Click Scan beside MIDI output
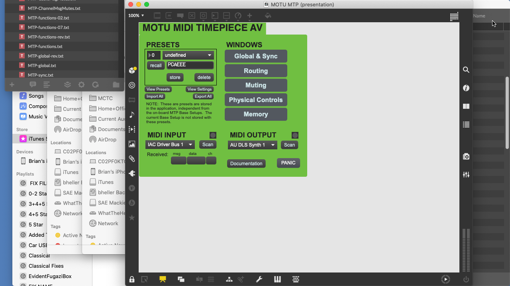510x286 pixels. point(290,145)
